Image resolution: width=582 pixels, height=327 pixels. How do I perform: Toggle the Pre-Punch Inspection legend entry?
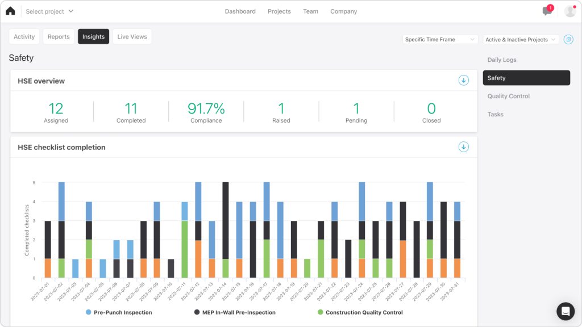point(118,312)
